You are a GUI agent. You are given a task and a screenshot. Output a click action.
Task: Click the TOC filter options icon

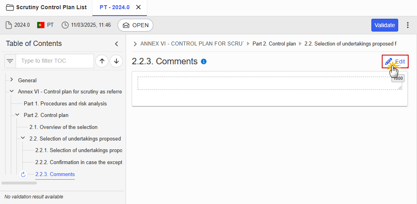click(x=10, y=61)
